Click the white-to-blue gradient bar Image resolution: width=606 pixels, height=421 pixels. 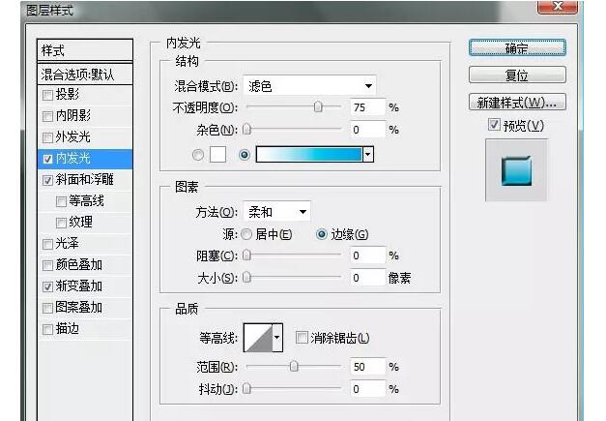(x=309, y=155)
